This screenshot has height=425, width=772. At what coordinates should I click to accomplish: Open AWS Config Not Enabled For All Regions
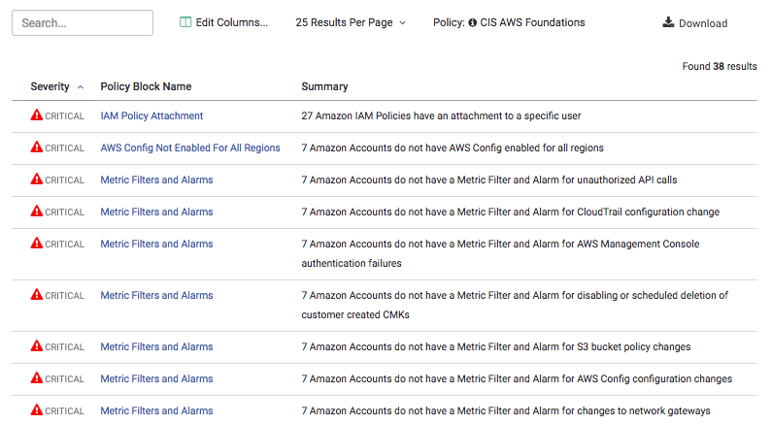click(x=190, y=147)
